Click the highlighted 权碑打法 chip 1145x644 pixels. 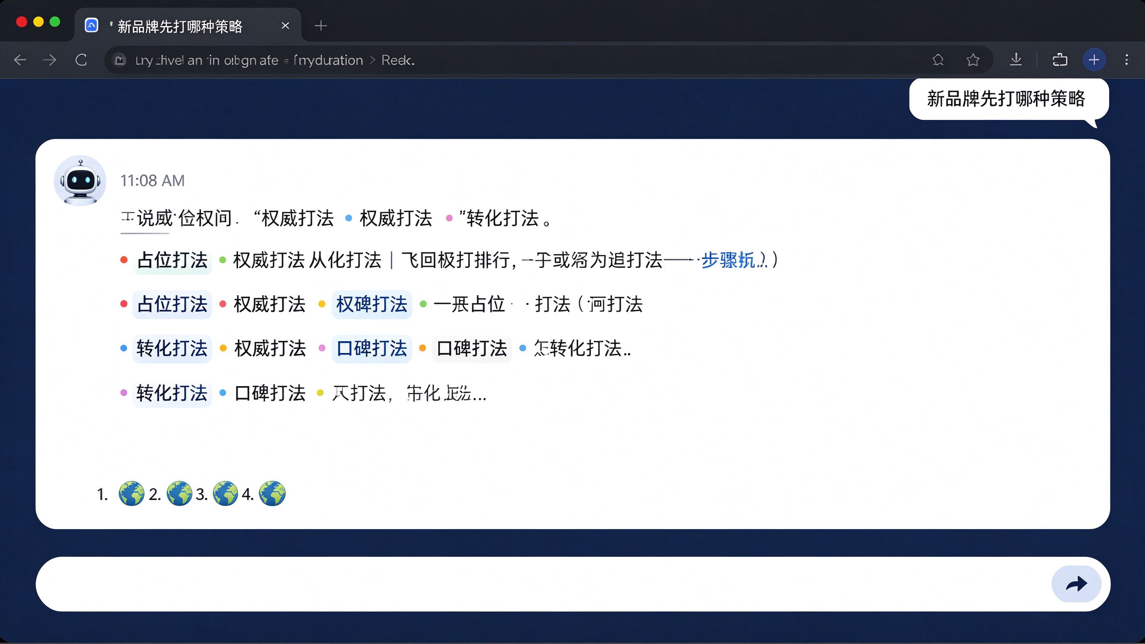click(372, 304)
